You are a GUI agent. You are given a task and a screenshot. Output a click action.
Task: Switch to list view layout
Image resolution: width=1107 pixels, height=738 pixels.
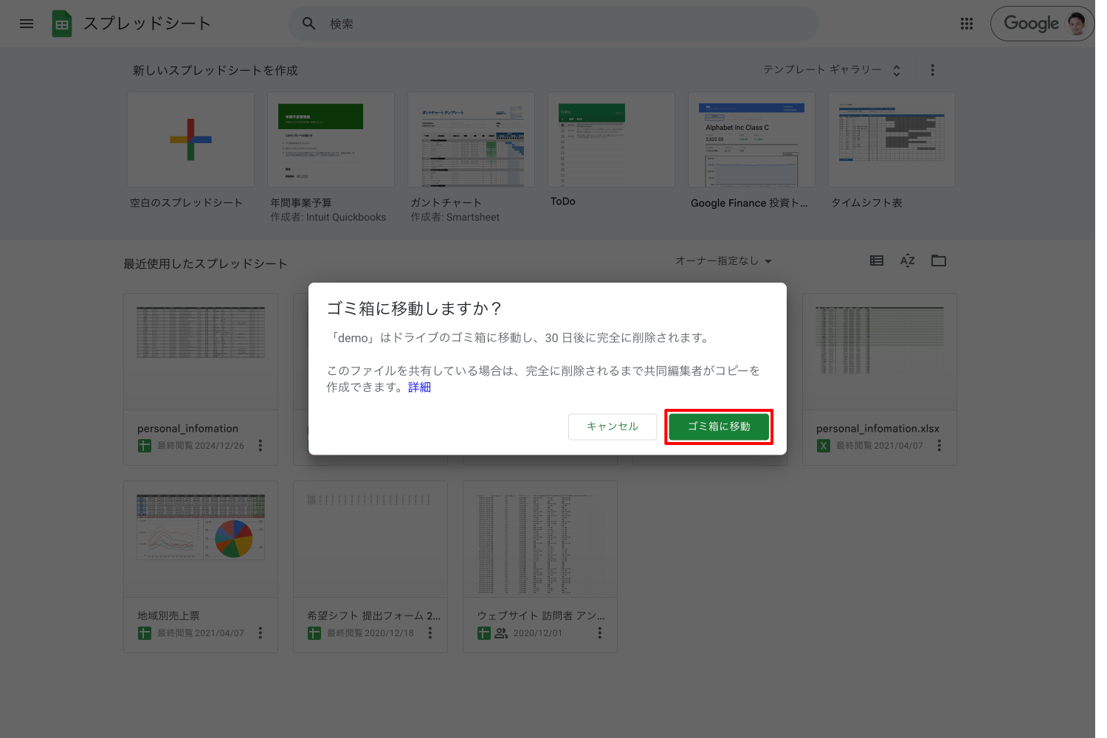pyautogui.click(x=876, y=261)
